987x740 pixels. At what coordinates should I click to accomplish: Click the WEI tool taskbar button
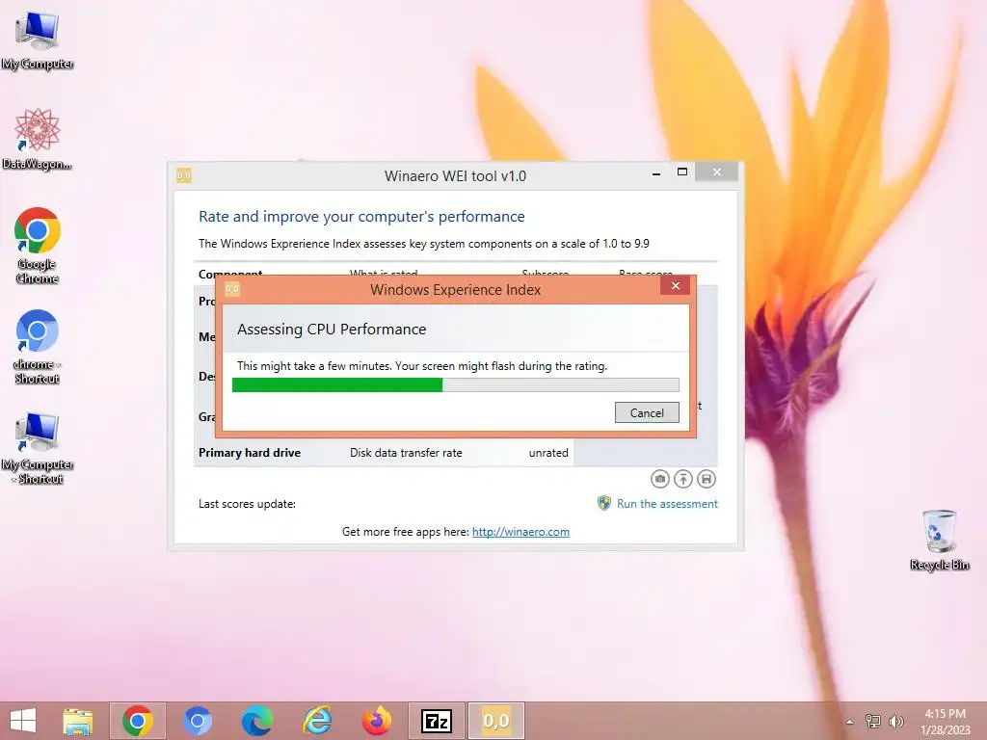(496, 721)
